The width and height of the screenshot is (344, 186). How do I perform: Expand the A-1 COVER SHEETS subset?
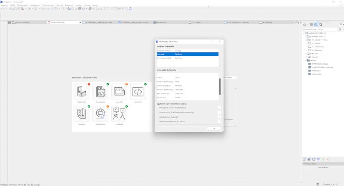305,37
